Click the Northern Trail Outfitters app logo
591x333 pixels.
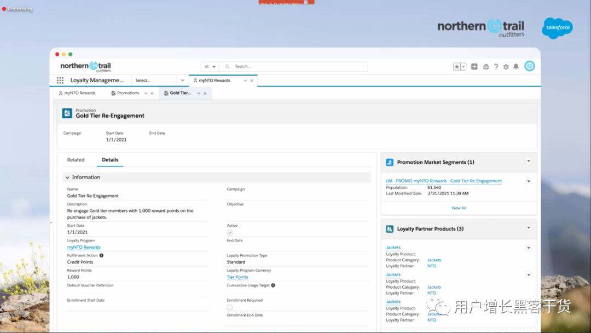85,67
